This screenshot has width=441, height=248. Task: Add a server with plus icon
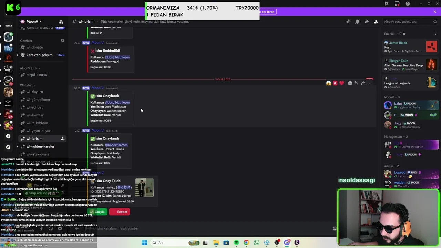tap(8, 136)
